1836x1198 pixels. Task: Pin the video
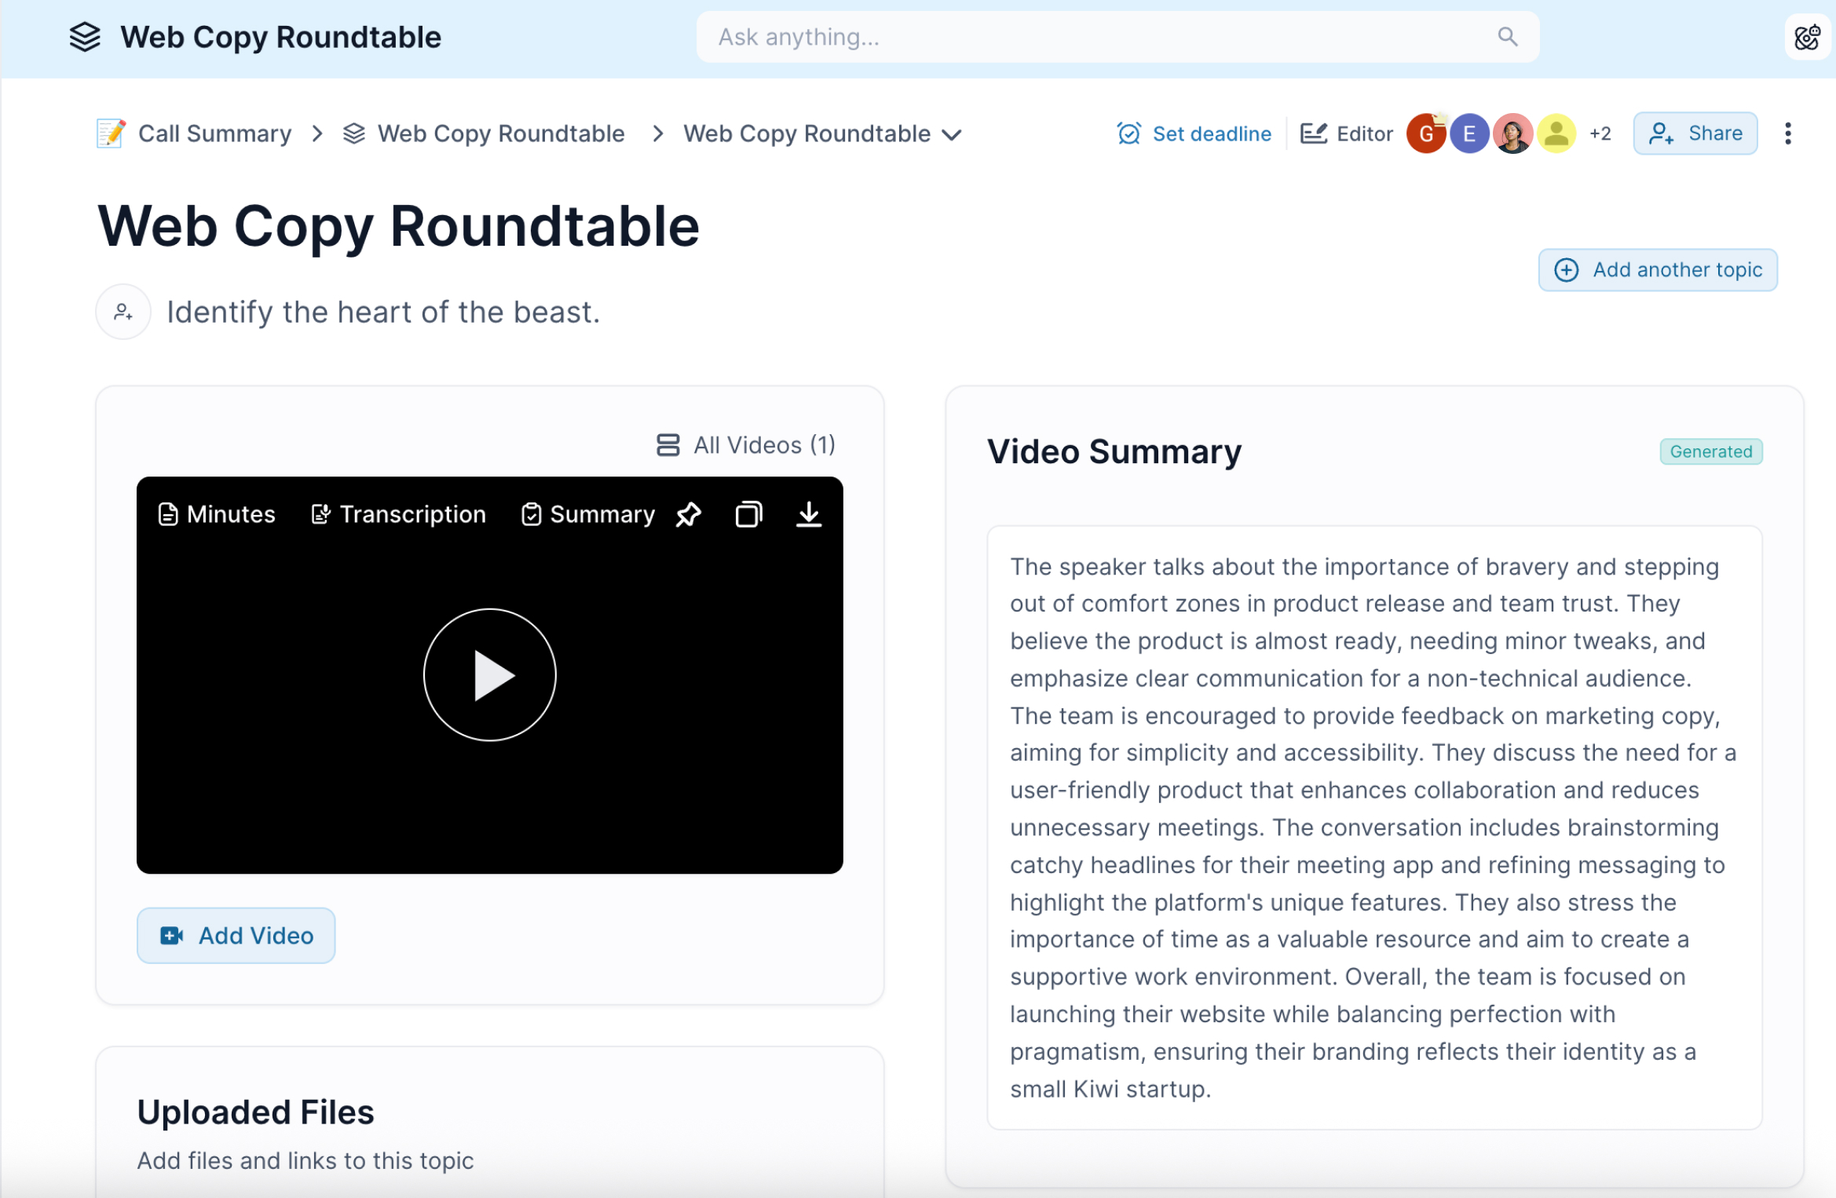688,514
